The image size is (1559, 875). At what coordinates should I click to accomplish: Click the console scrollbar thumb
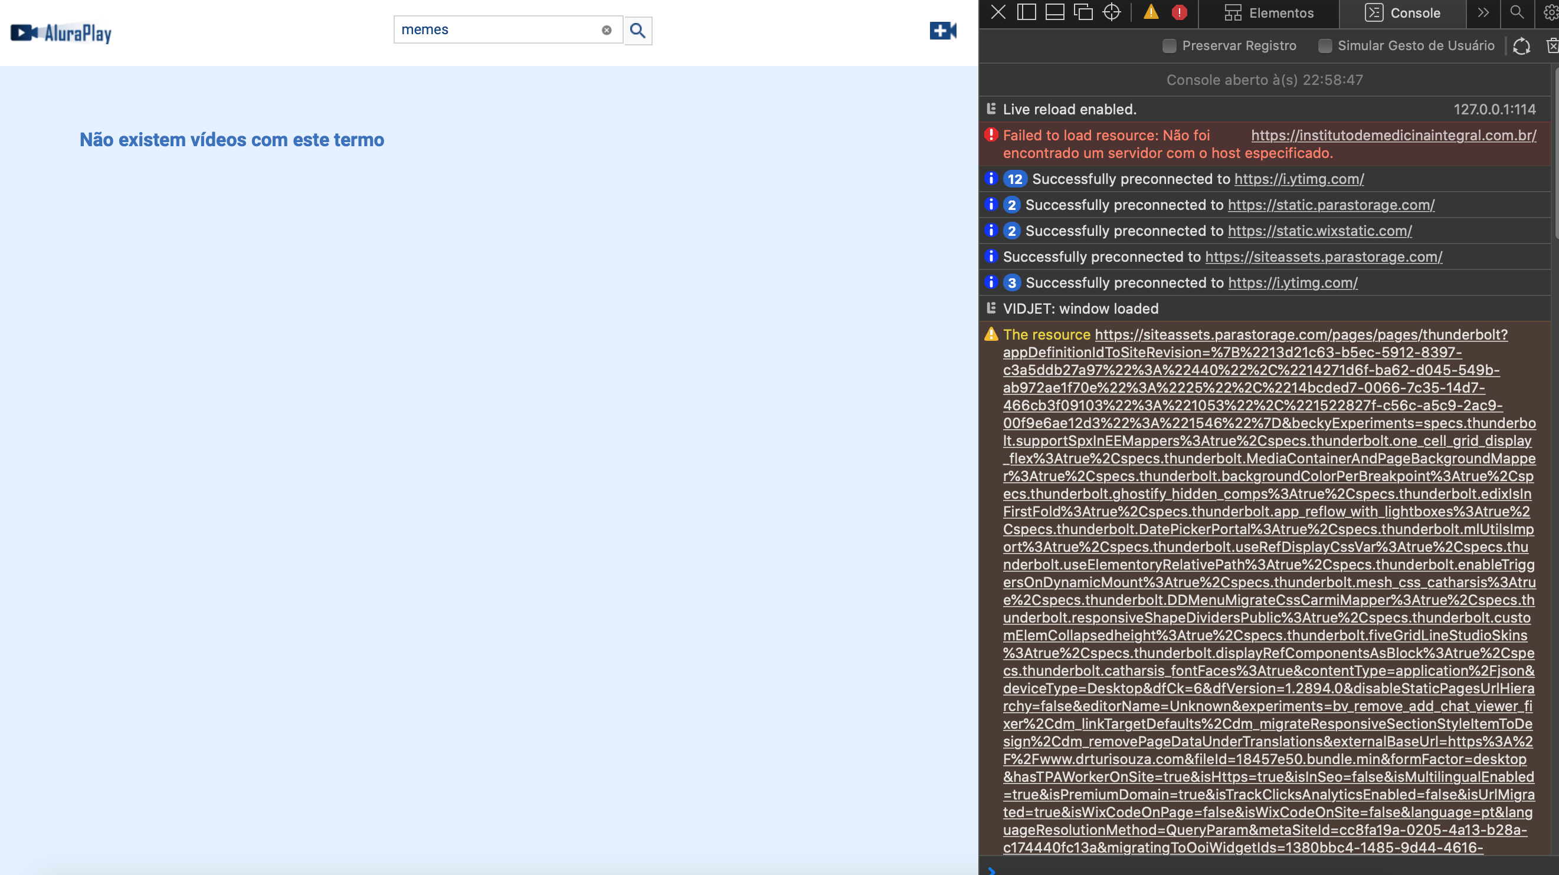1555,154
